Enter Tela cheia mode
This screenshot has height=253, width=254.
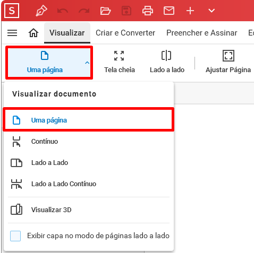[x=120, y=62]
